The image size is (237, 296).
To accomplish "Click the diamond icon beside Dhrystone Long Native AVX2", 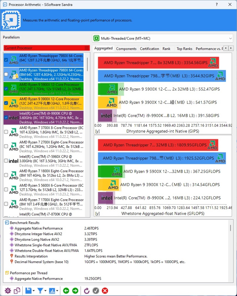I will click(12, 239).
